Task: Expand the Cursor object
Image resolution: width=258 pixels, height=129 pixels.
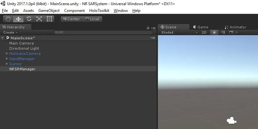Action: 7,64
